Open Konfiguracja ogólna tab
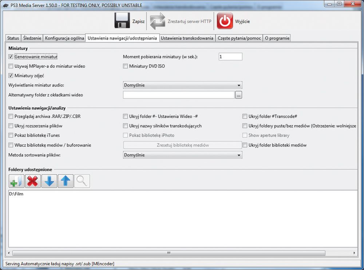The width and height of the screenshot is (364, 270). pyautogui.click(x=64, y=38)
